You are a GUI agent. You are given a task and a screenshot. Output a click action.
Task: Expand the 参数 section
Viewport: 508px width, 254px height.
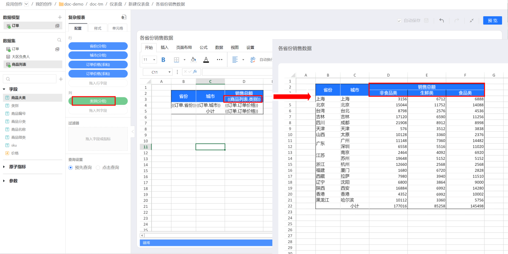(4, 181)
